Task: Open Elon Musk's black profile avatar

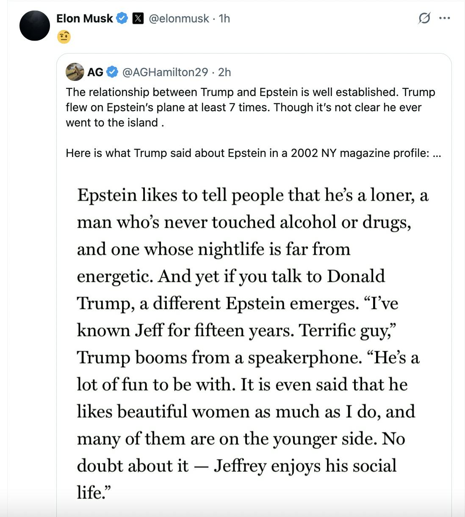Action: coord(35,25)
